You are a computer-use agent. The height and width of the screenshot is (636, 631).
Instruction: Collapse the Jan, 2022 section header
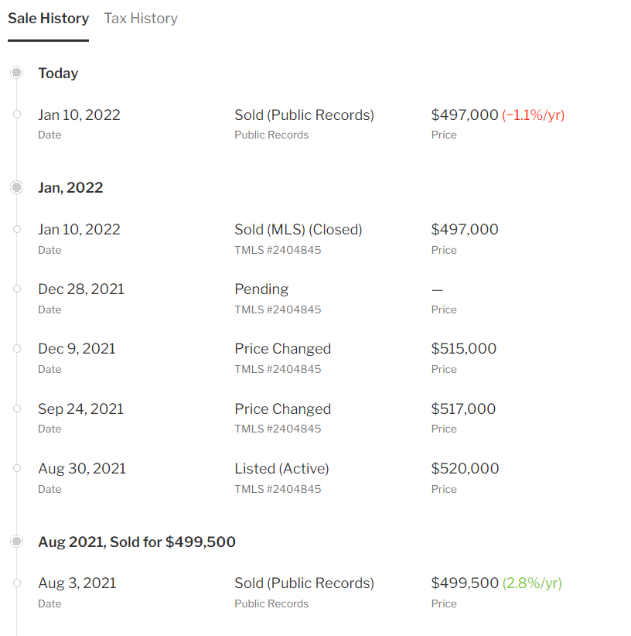click(70, 188)
